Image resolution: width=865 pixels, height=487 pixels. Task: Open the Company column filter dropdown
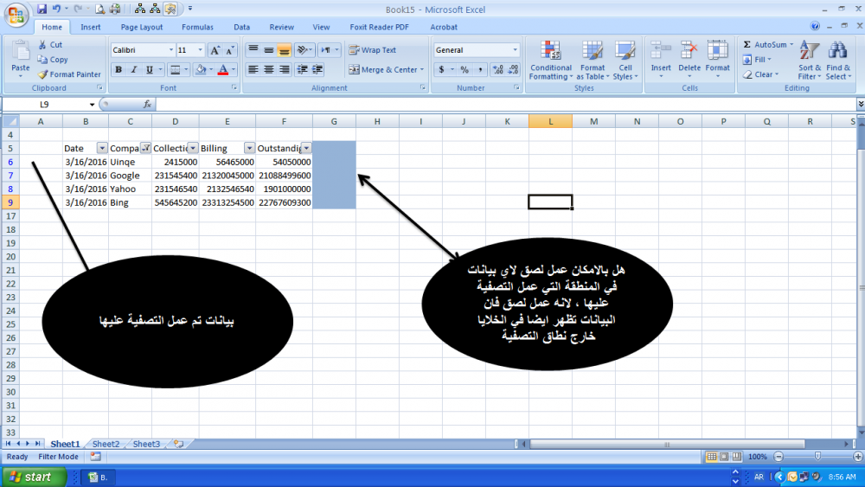[145, 148]
